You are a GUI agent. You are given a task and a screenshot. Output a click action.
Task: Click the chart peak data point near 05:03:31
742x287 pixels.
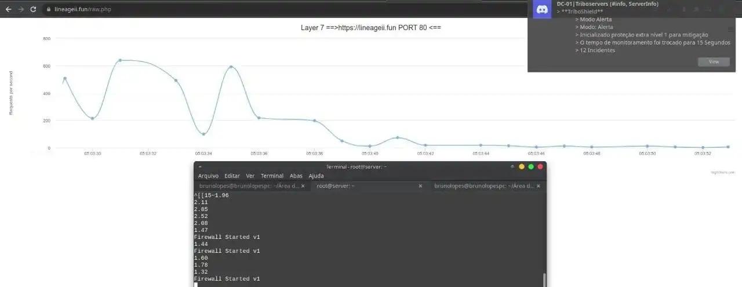coord(120,60)
